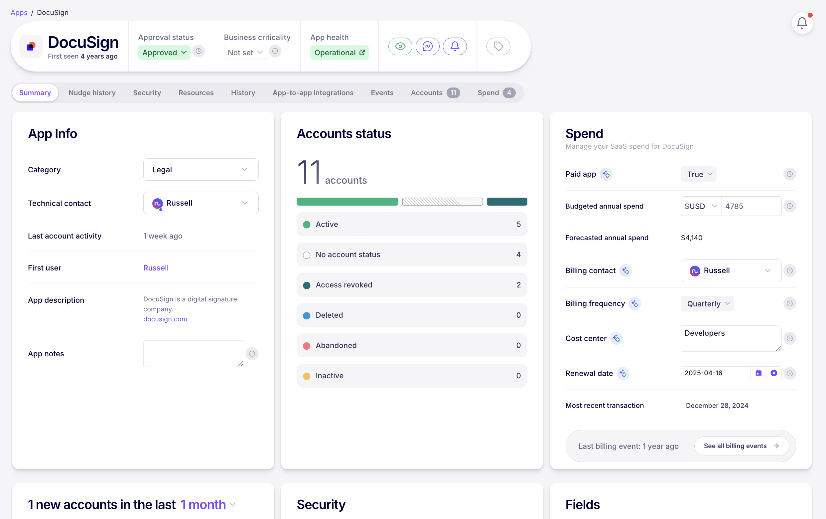Click the AI sparkle icon next to Paid app

point(606,174)
